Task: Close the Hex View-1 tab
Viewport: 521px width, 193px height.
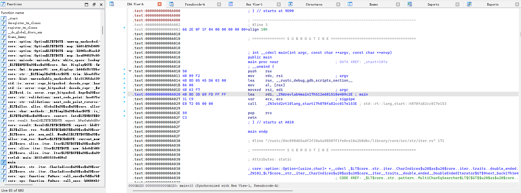Action: pyautogui.click(x=279, y=4)
